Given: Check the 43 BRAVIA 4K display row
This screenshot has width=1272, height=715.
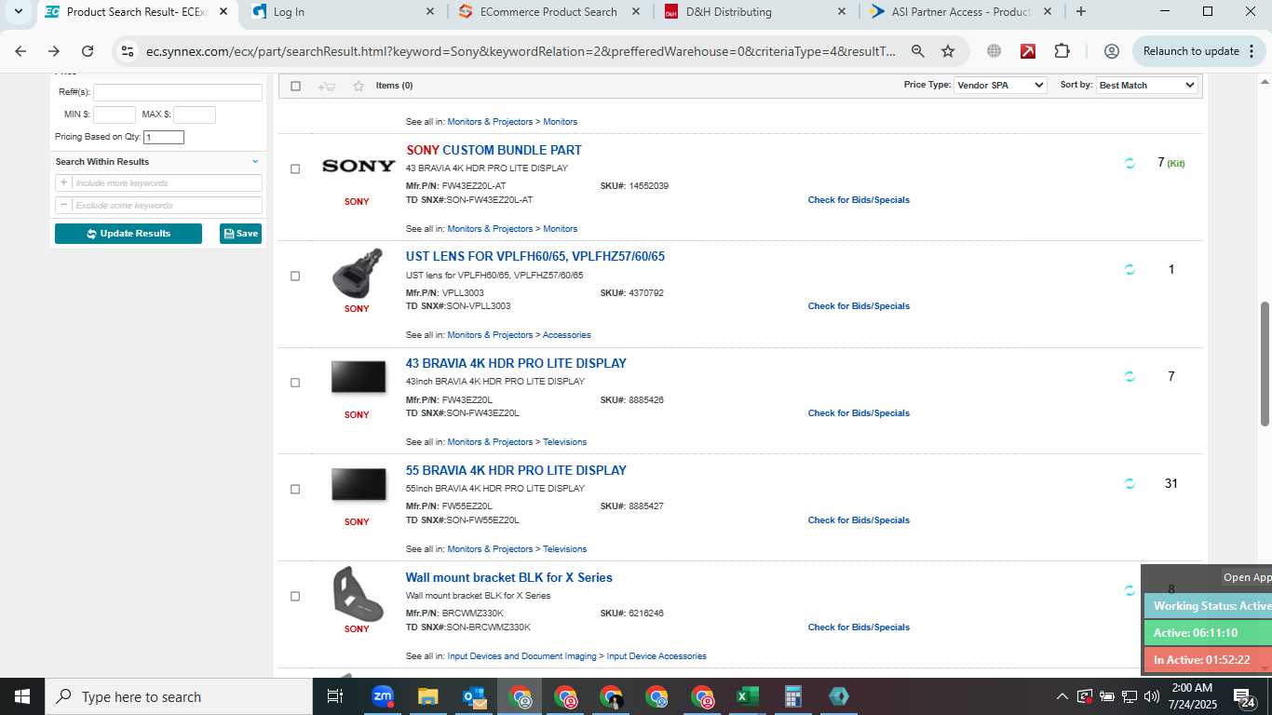Looking at the screenshot, I should pos(295,383).
